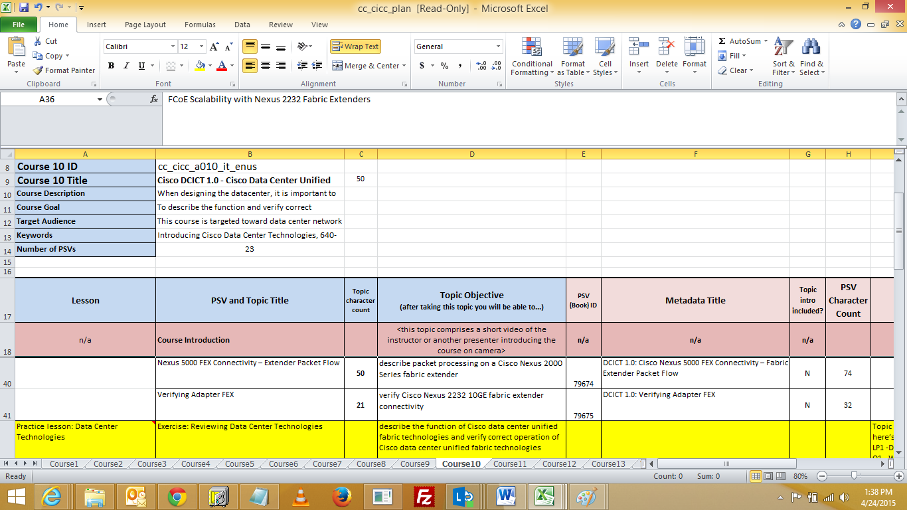Open Conditional Formatting menu
The width and height of the screenshot is (907, 510).
532,57
